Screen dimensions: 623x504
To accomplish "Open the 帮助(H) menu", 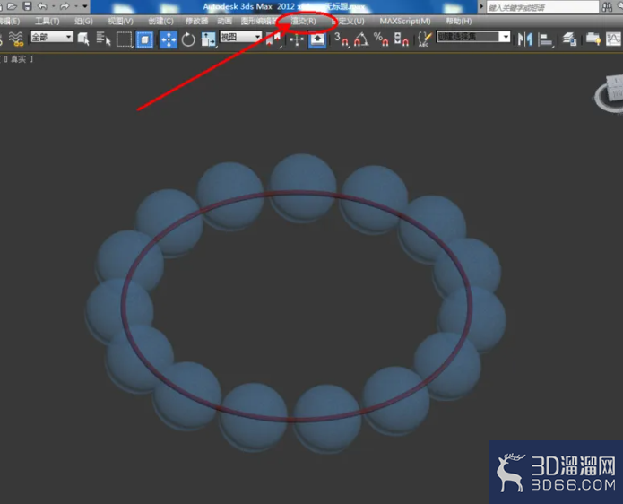I will (x=458, y=21).
